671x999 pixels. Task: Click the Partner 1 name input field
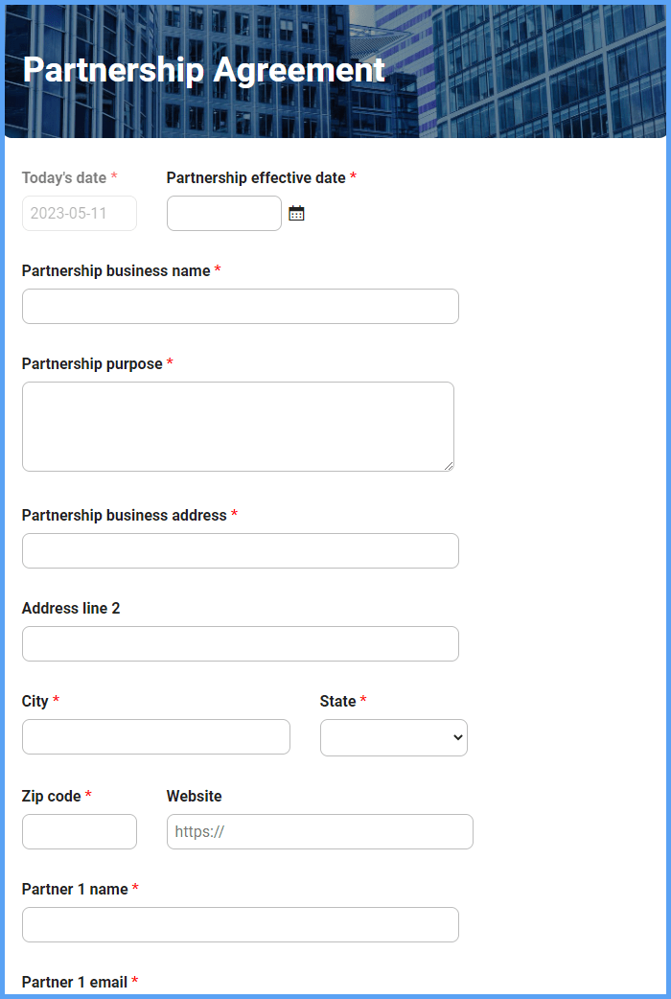tap(240, 924)
